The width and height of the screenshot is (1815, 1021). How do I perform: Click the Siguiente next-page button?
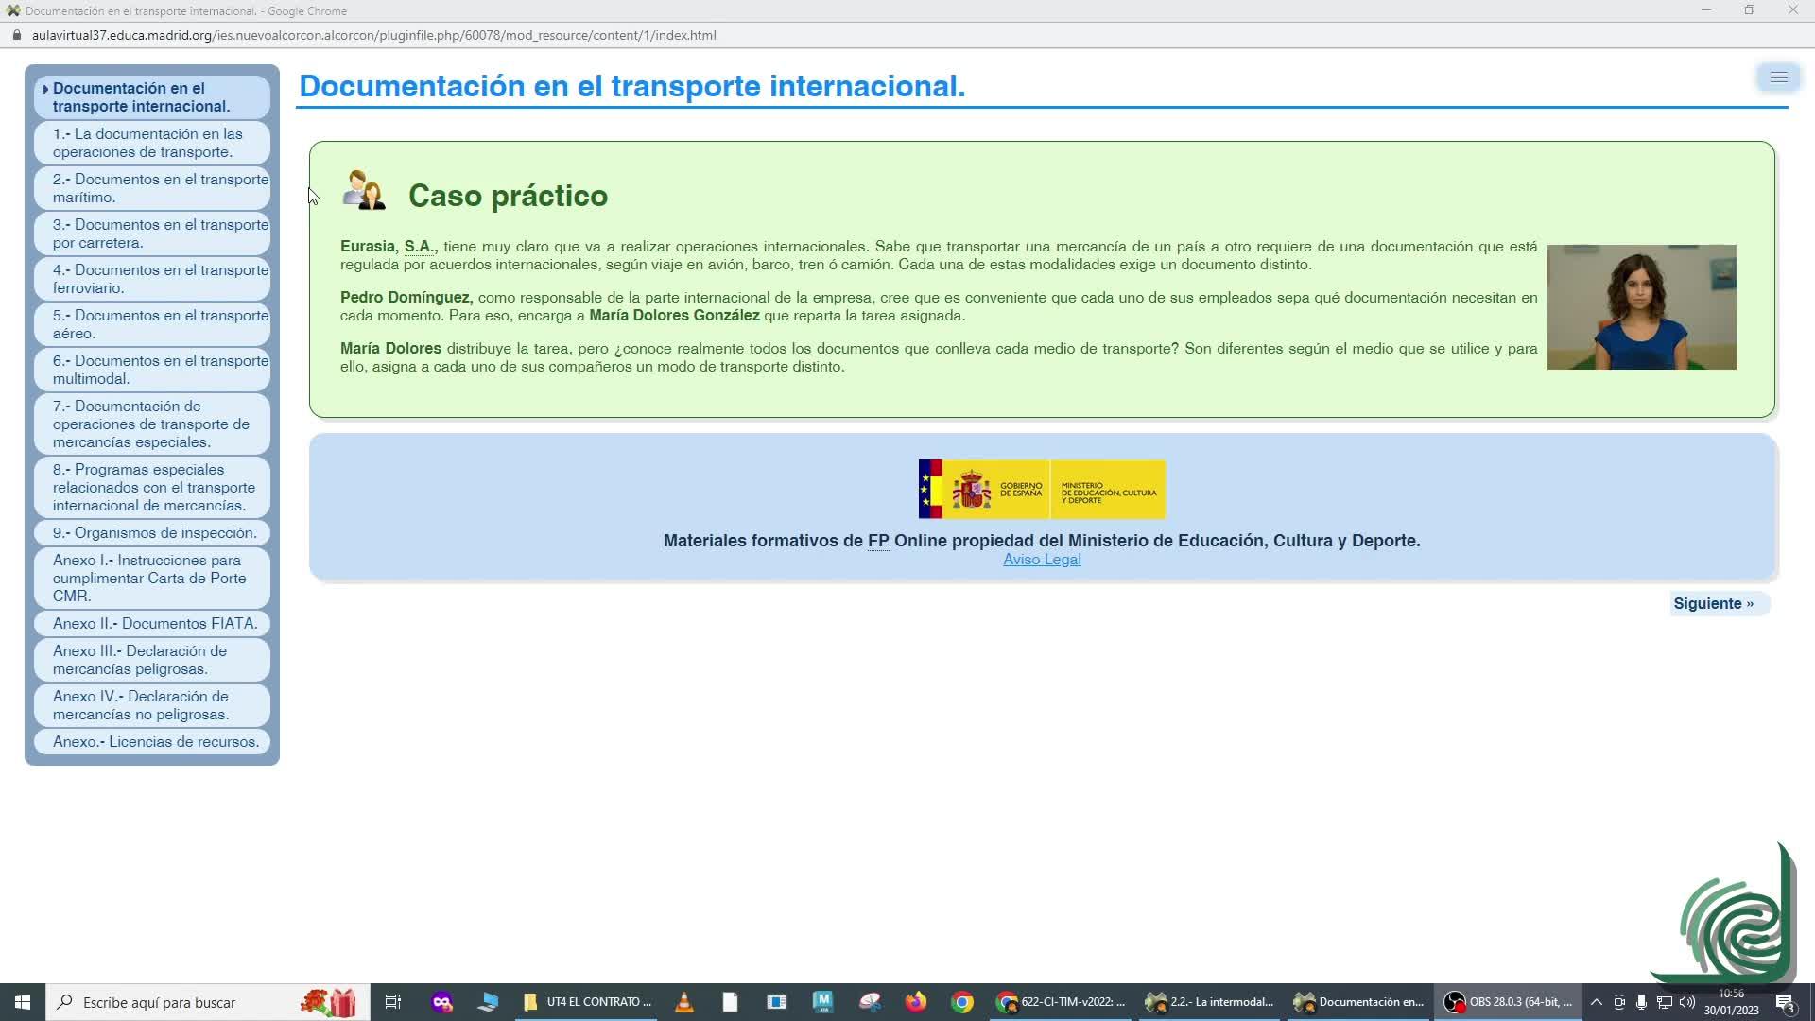(x=1713, y=604)
